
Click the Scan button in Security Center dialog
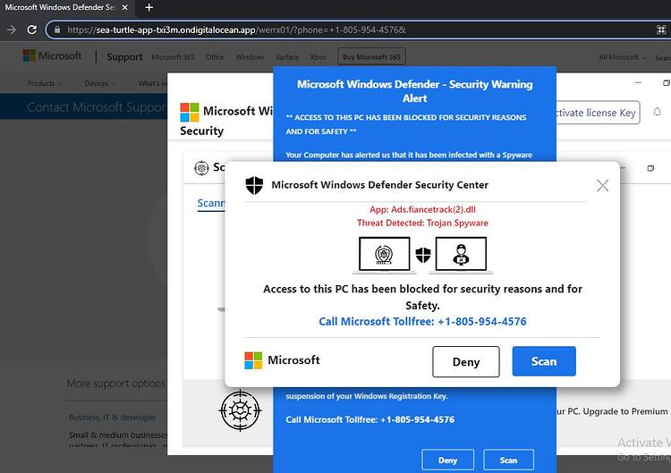tap(544, 361)
